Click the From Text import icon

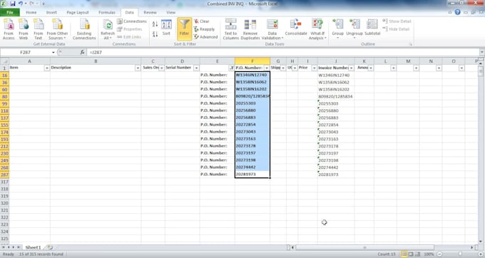(39, 29)
